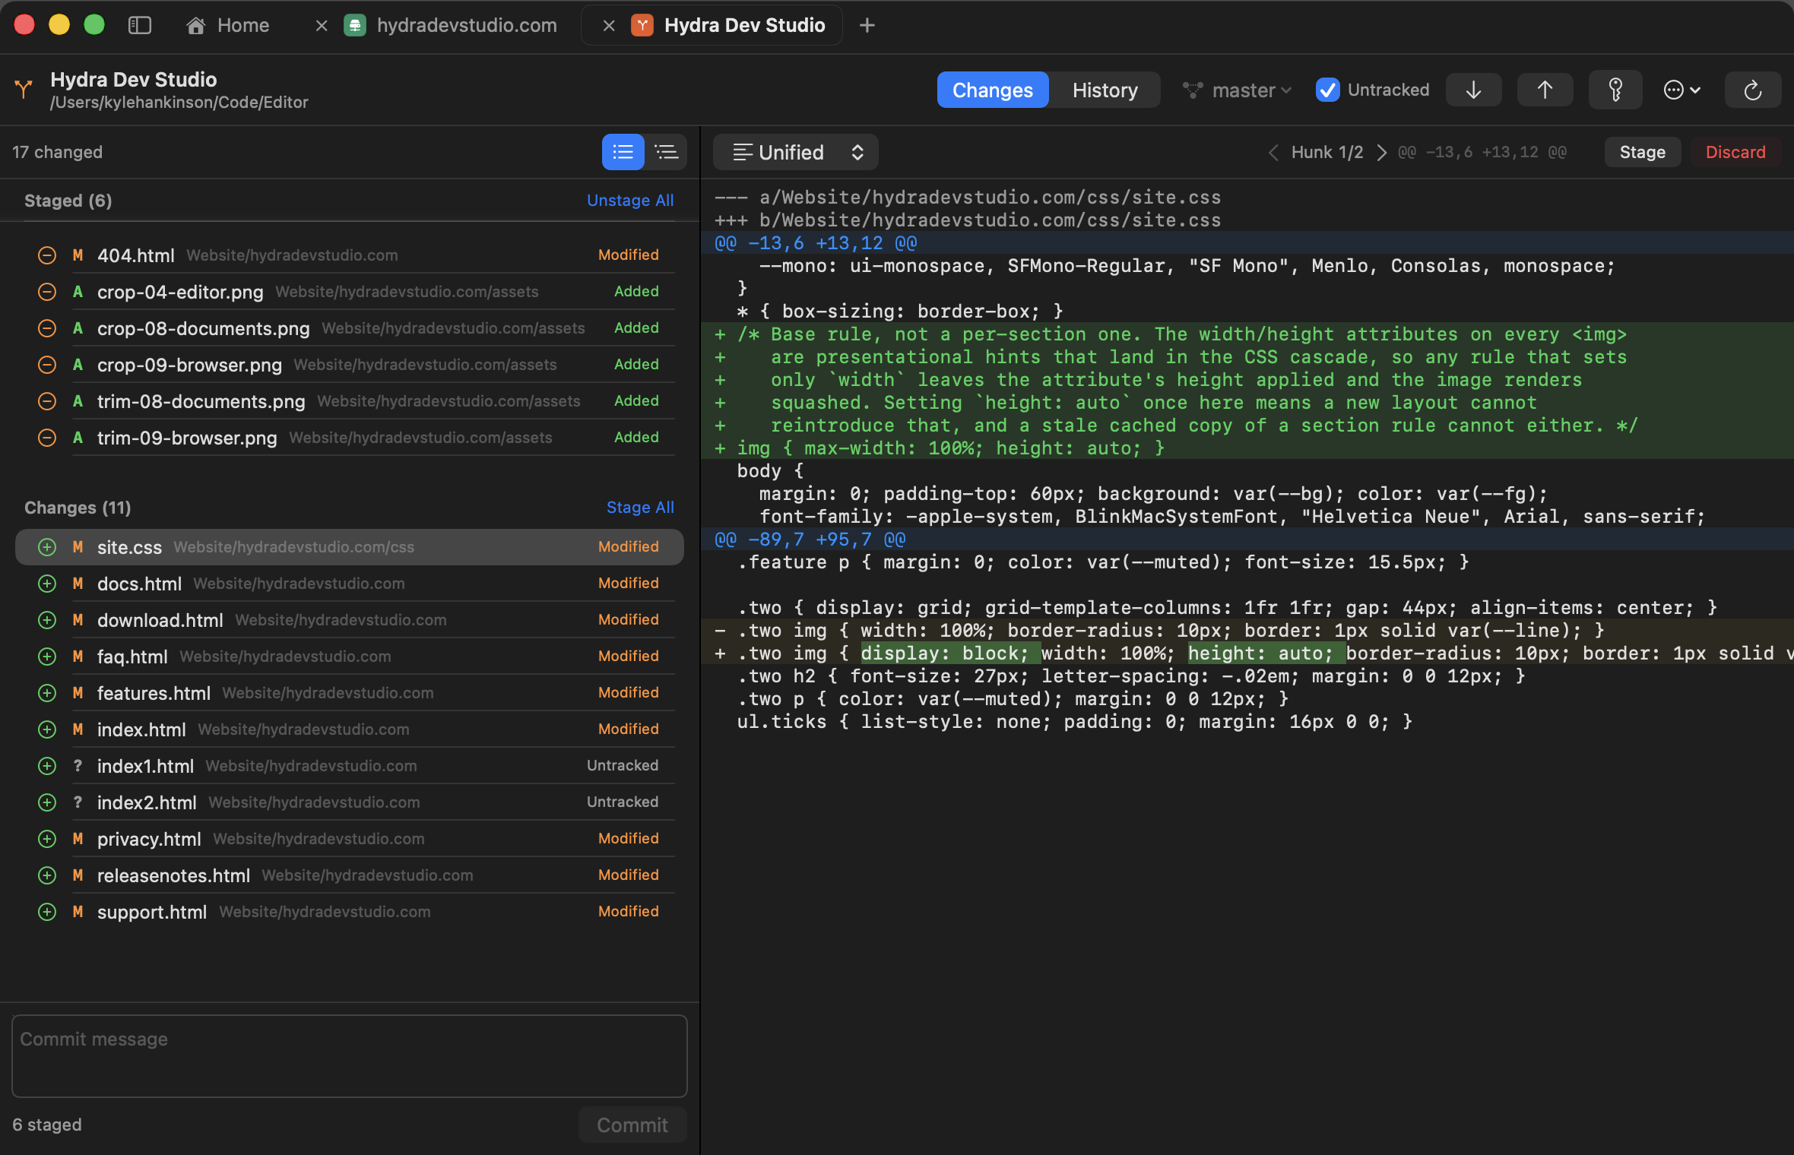Go to the previous hunk chevron
This screenshot has width=1794, height=1155.
tap(1273, 153)
